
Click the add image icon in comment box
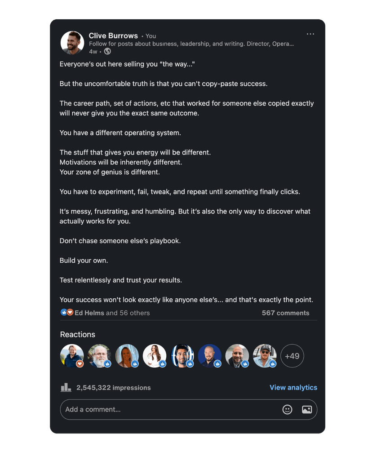[x=307, y=409]
